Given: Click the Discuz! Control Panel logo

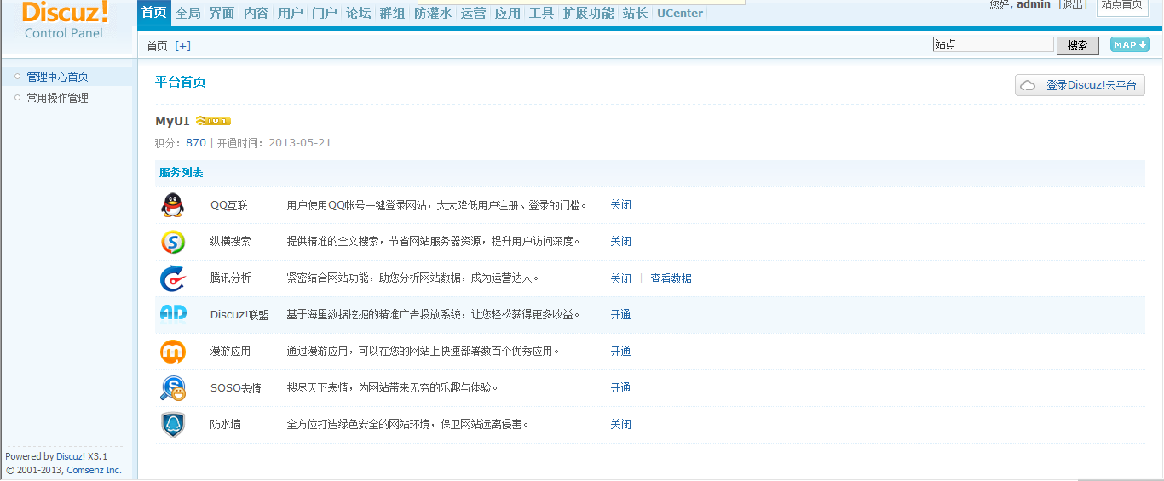Looking at the screenshot, I should click(65, 20).
